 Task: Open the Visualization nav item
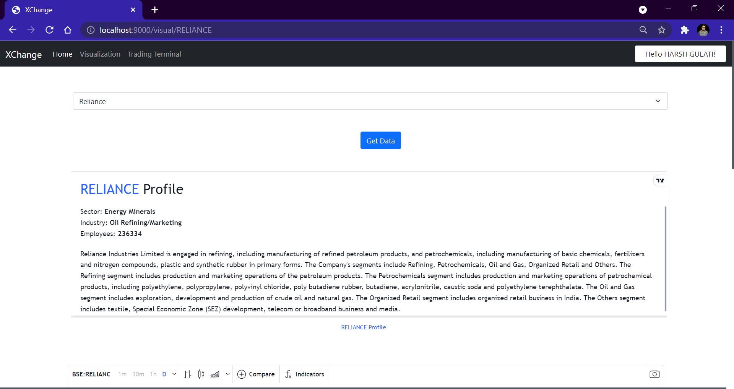point(100,54)
